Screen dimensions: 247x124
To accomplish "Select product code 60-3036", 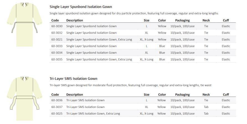I will point(57,100).
